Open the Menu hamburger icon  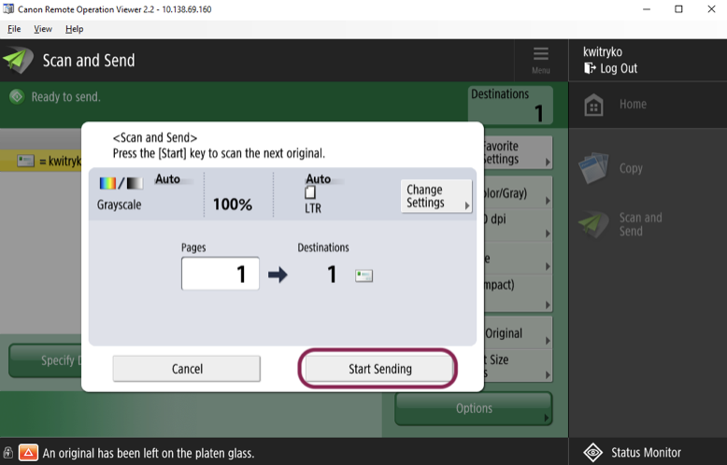coord(541,54)
